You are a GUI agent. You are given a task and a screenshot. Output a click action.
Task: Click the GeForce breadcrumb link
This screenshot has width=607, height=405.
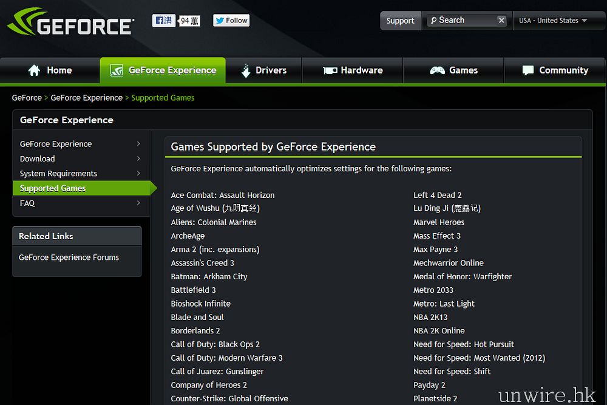pyautogui.click(x=27, y=98)
